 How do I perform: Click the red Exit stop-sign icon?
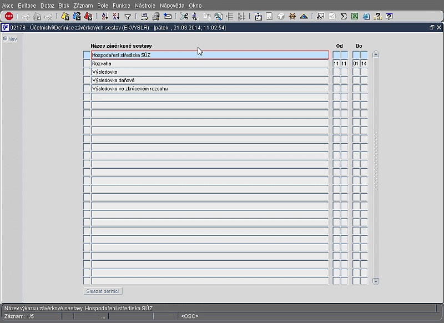[x=9, y=16]
